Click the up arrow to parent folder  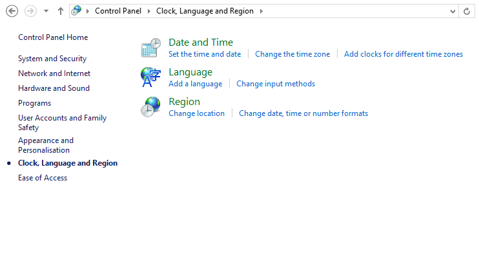(x=61, y=11)
